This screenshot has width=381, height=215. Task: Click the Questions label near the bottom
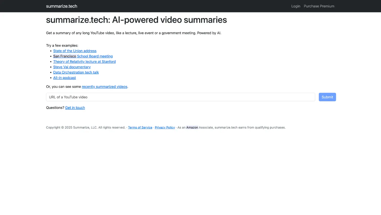tap(55, 107)
